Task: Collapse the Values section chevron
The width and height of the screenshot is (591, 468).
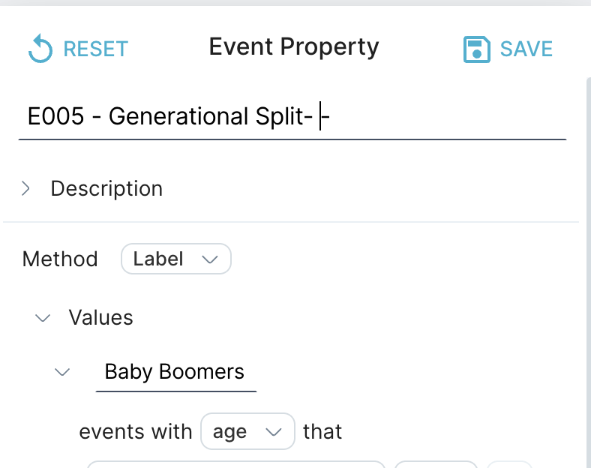Action: [x=43, y=318]
